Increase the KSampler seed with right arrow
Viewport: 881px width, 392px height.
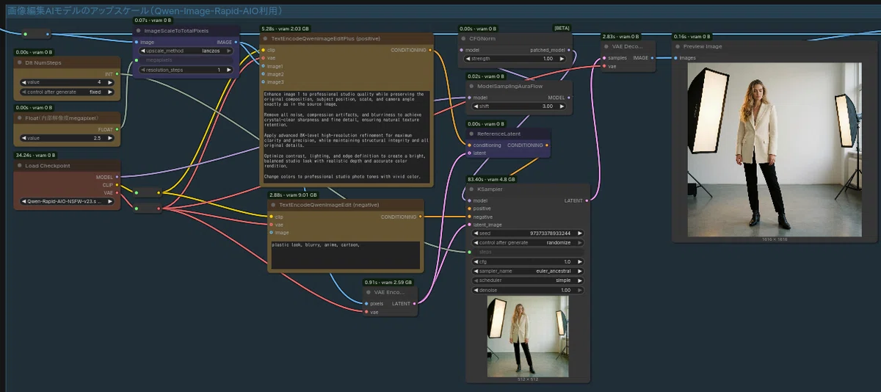click(x=580, y=233)
